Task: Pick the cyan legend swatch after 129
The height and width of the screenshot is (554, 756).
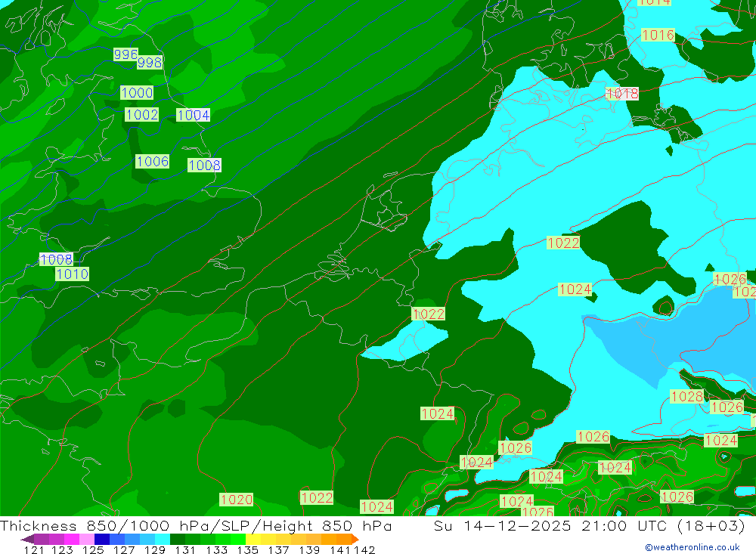Action: pyautogui.click(x=163, y=539)
